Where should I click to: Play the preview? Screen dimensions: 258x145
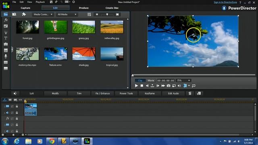point(136,86)
